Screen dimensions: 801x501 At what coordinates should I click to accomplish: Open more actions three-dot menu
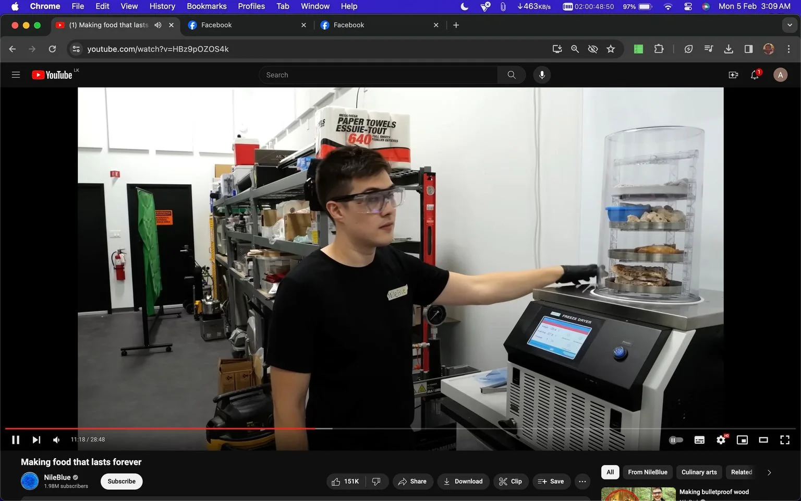[x=582, y=481]
